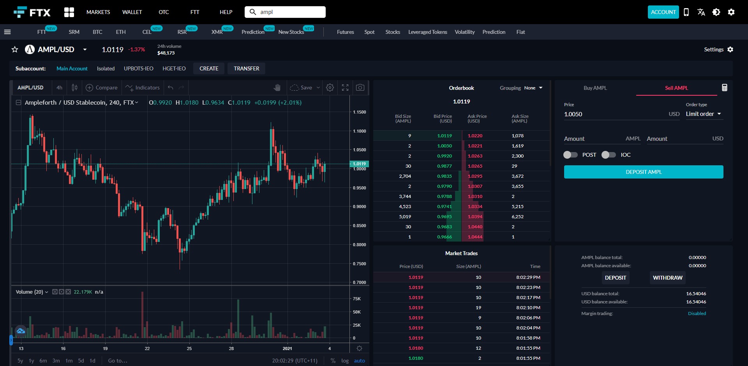The height and width of the screenshot is (366, 748).
Task: Open the candlestick chart style selector
Action: [74, 88]
